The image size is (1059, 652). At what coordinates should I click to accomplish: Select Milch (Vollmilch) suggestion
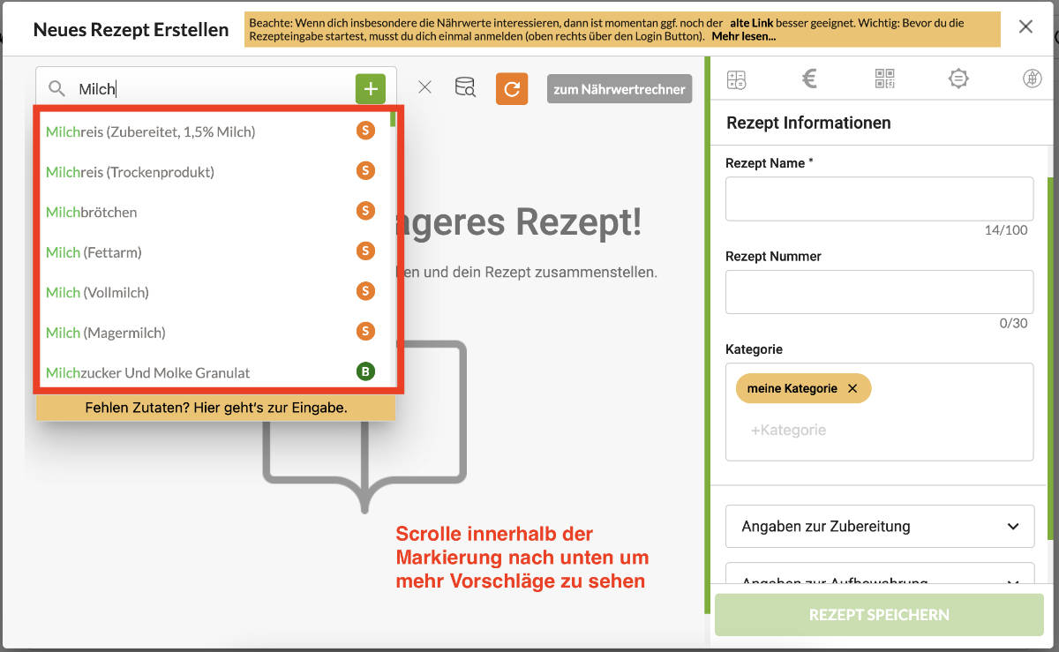[97, 293]
